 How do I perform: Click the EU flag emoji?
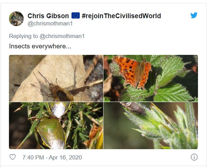pos(76,15)
